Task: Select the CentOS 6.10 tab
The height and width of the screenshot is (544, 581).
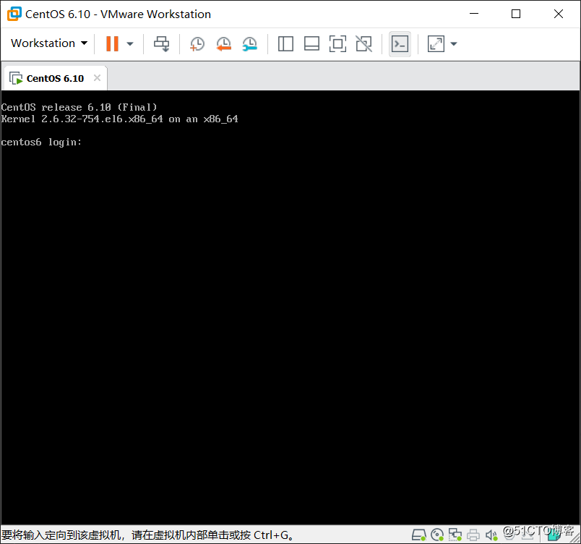Action: (x=55, y=78)
